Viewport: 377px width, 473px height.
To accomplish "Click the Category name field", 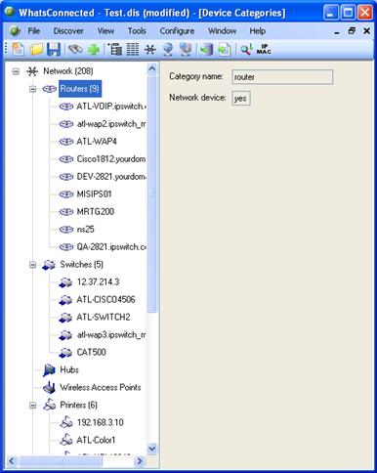I will tap(282, 77).
